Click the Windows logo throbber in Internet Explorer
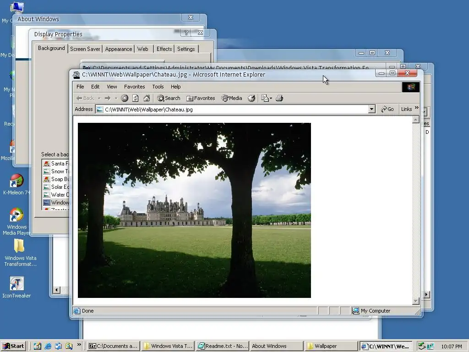 (410, 87)
